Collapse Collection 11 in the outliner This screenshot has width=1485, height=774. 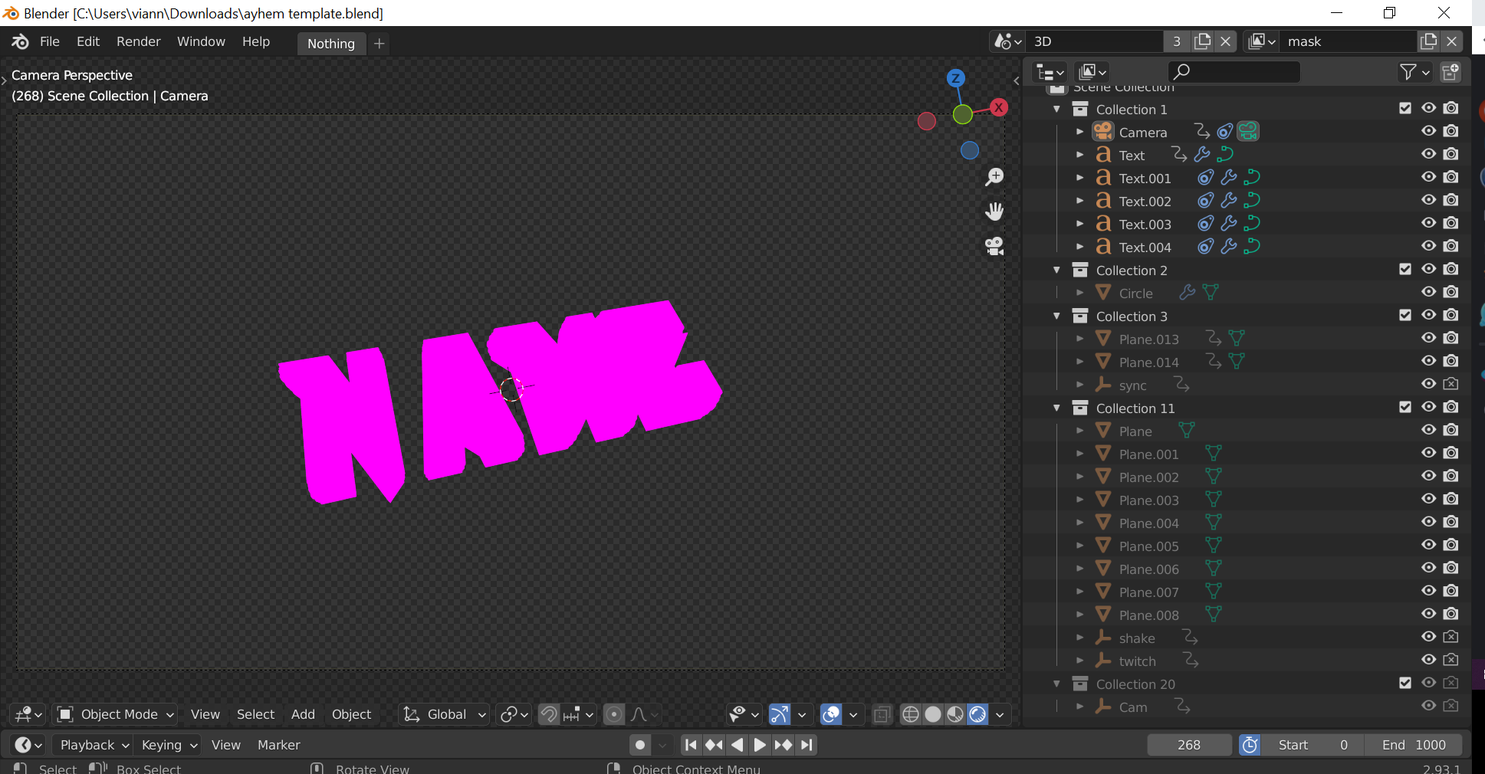[x=1057, y=408]
